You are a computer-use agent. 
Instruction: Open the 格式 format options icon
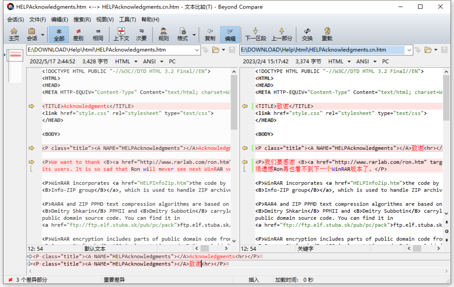pyautogui.click(x=183, y=34)
